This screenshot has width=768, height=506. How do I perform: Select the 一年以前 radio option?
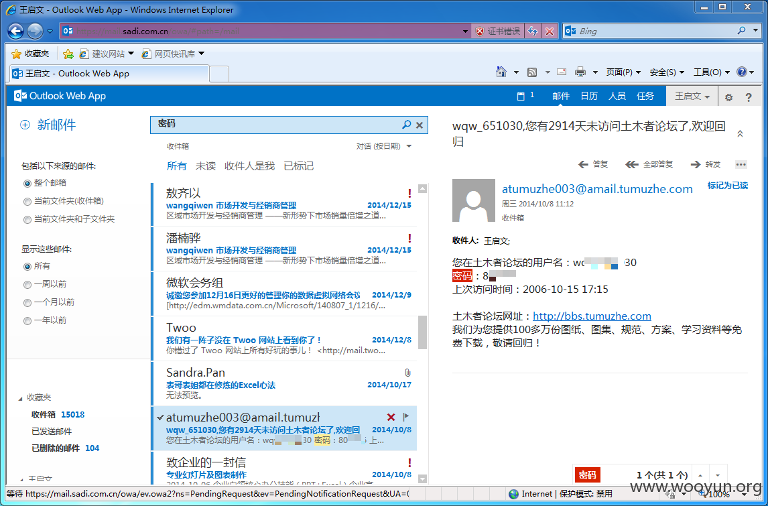point(27,321)
